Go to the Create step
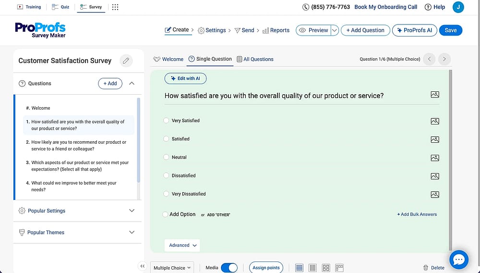 (177, 30)
